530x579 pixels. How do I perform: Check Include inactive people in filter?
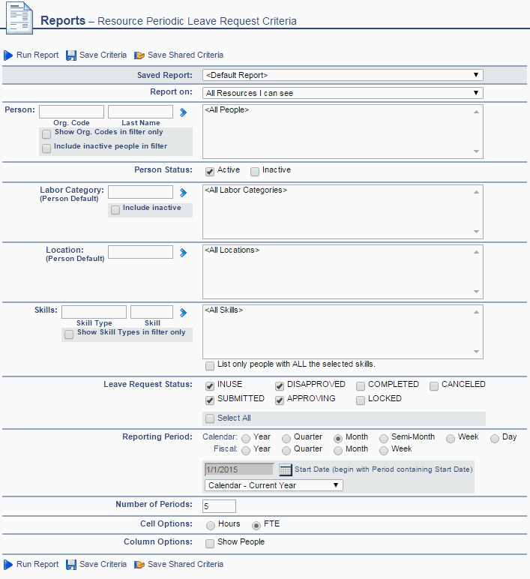46,148
